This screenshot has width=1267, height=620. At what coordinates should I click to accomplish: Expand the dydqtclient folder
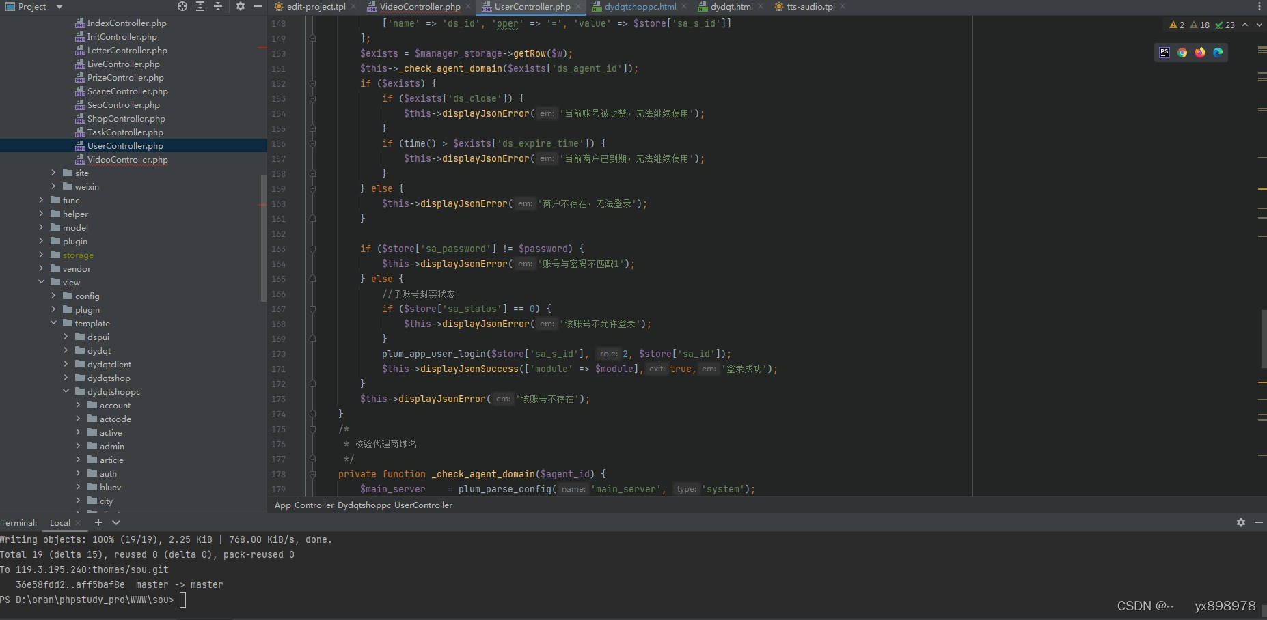tap(66, 365)
